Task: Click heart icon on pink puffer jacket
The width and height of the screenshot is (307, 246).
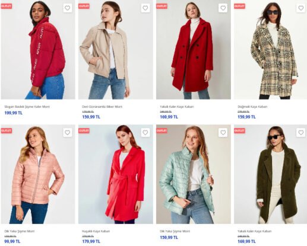Action: (68, 133)
